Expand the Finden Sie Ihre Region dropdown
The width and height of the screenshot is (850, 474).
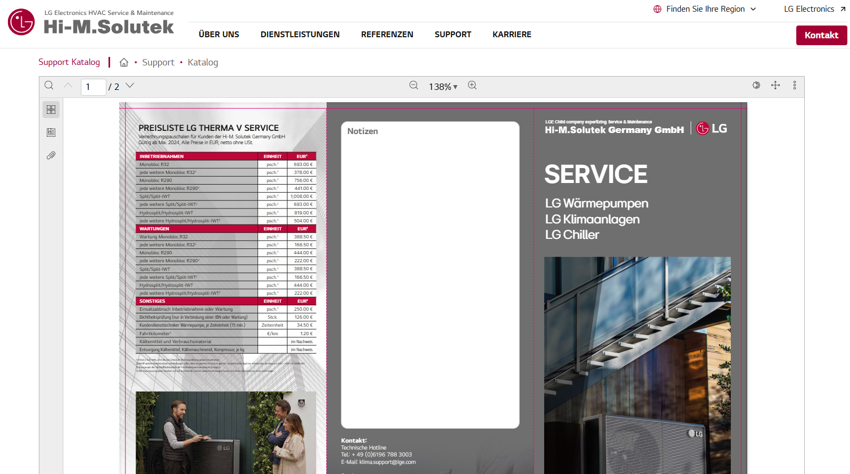pyautogui.click(x=705, y=9)
